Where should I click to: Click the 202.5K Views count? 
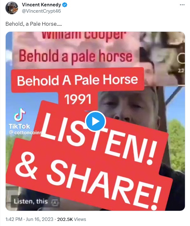[71, 219]
